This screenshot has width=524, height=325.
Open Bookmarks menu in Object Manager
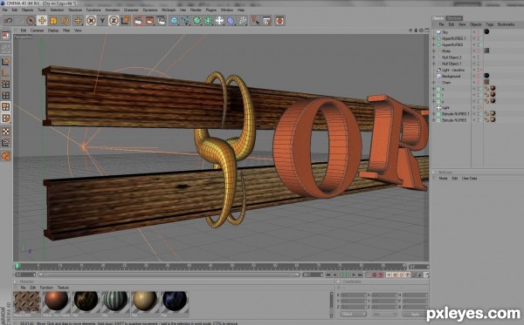[x=506, y=24]
